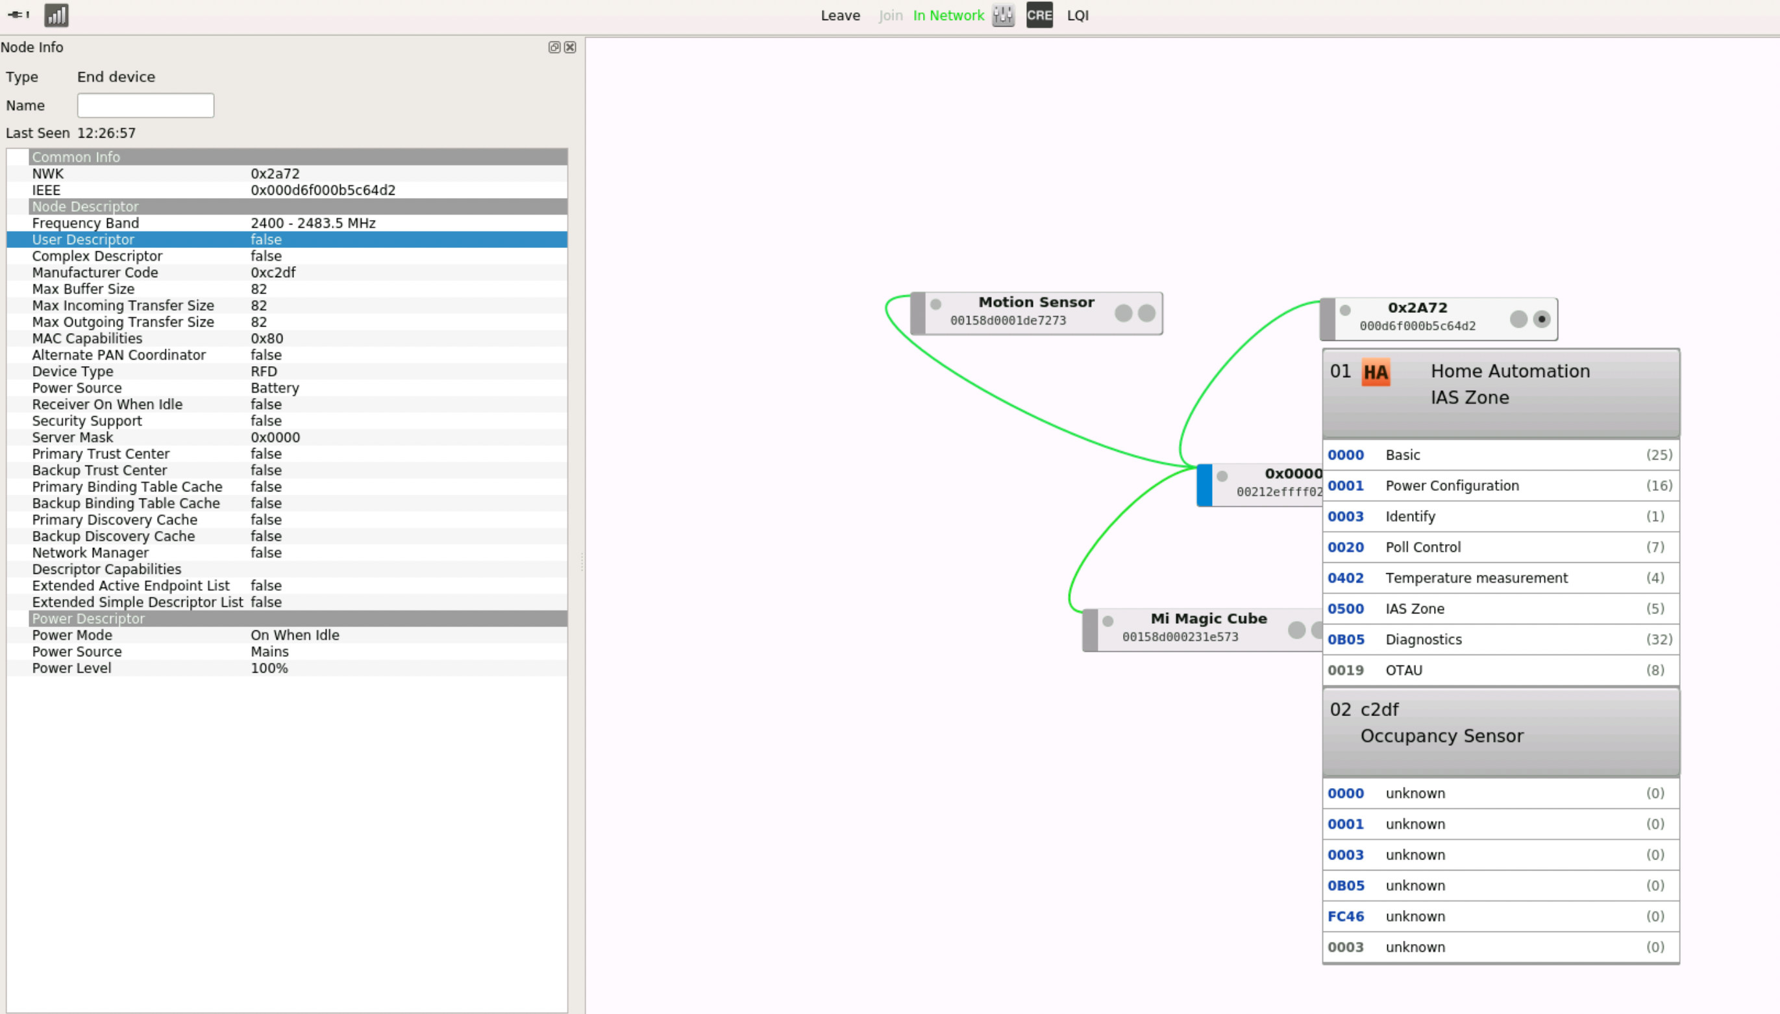The height and width of the screenshot is (1014, 1780).
Task: Click the blue coordinator node bar
Action: (x=1204, y=485)
